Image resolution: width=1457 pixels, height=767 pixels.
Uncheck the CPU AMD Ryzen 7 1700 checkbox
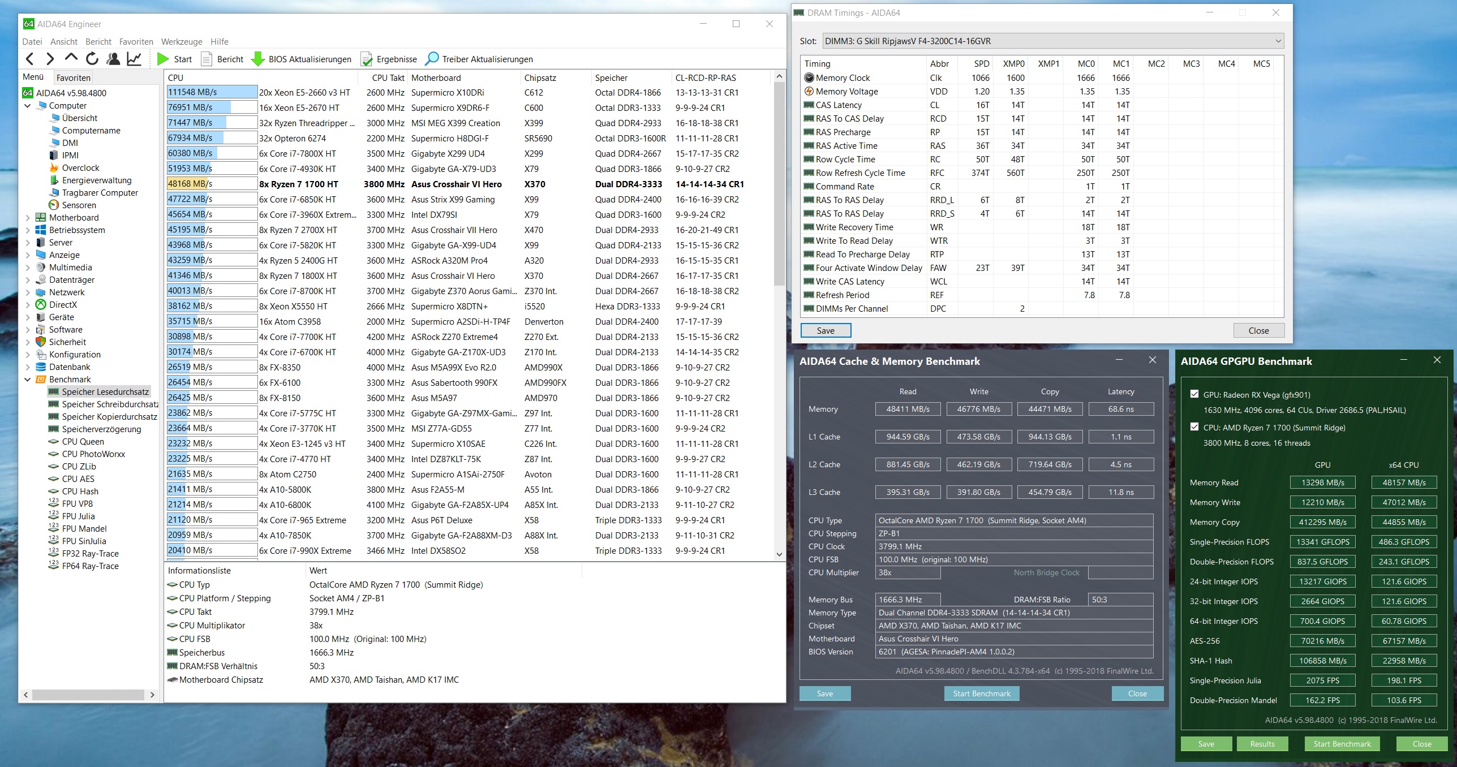coord(1194,427)
